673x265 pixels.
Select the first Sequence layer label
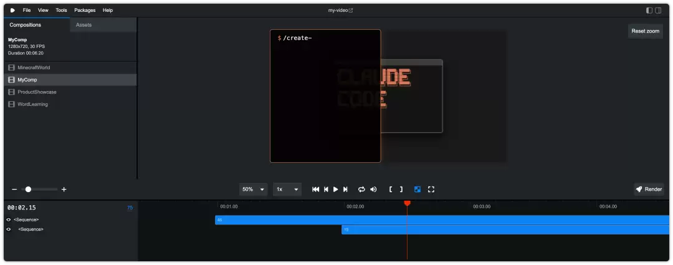[26, 220]
